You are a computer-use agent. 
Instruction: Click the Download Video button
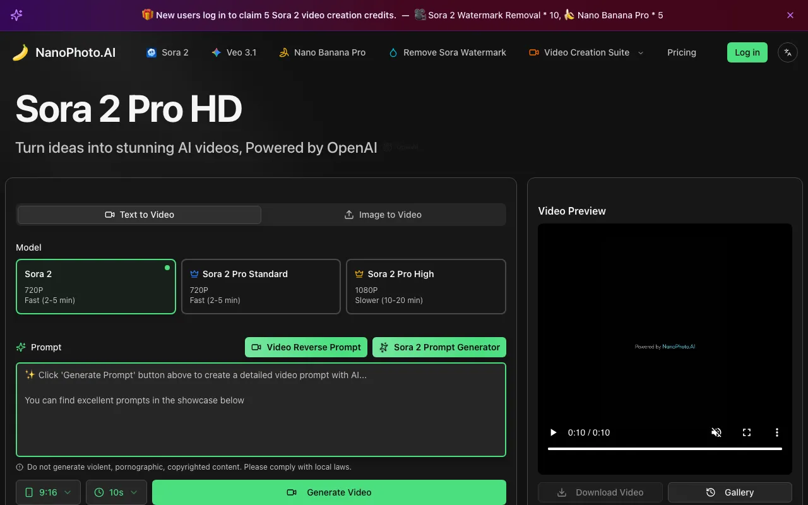click(x=600, y=492)
